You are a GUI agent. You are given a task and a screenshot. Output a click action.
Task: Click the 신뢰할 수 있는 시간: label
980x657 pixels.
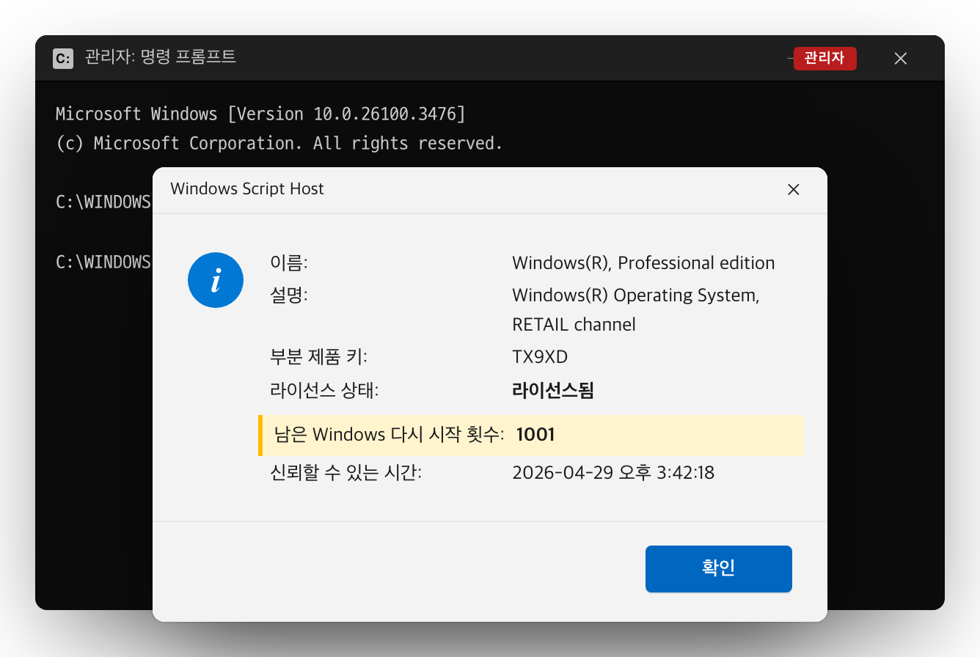coord(346,473)
